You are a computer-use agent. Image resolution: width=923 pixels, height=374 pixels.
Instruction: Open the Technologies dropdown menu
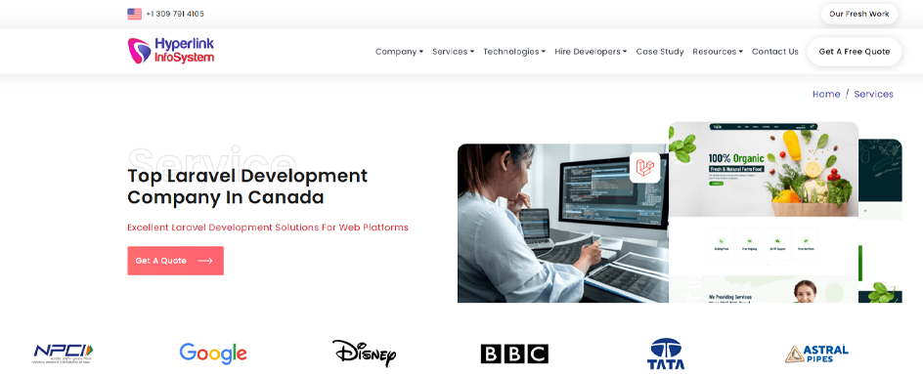point(514,52)
